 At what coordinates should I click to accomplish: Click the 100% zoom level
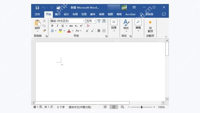tap(161, 107)
